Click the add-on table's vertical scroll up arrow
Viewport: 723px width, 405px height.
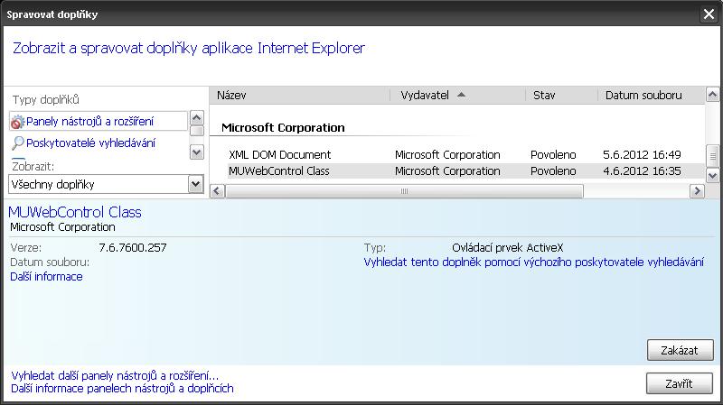[712, 96]
